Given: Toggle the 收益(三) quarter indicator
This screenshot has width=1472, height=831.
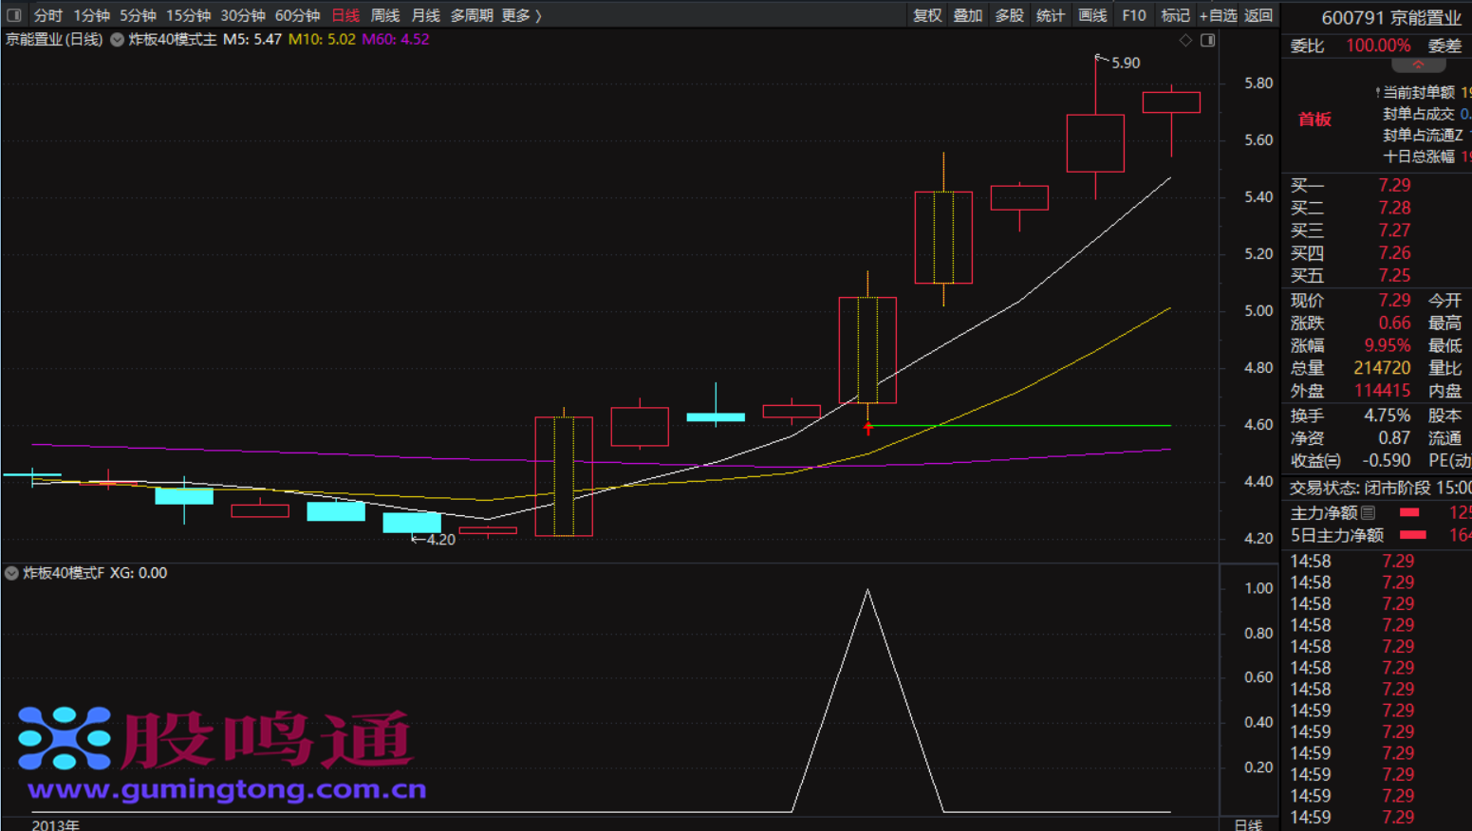Looking at the screenshot, I should click(1315, 461).
